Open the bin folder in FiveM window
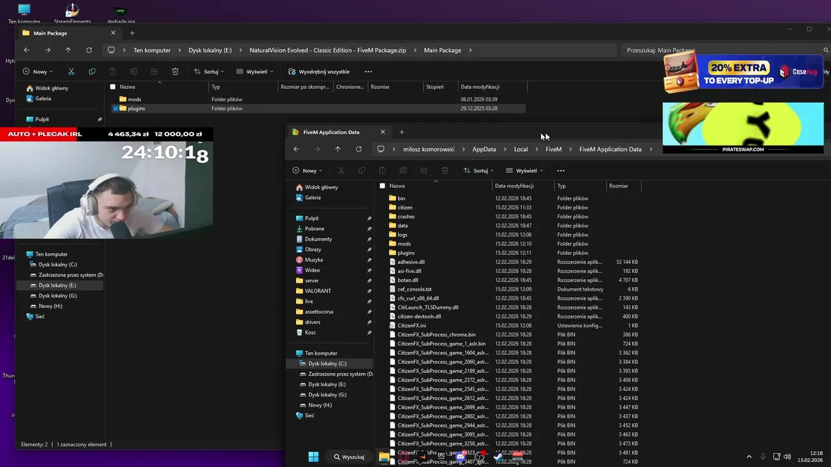 tap(401, 198)
